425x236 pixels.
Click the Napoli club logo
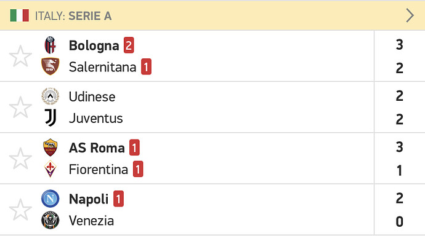50,199
